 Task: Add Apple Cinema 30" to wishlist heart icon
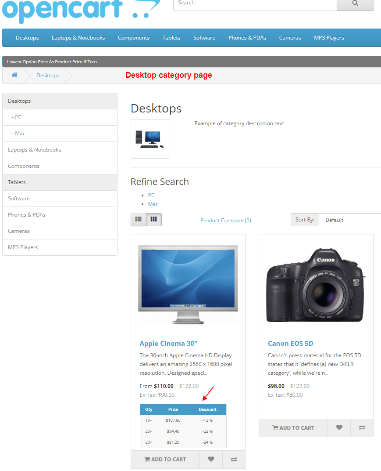(211, 459)
